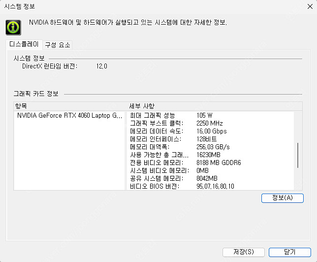Image resolution: width=317 pixels, height=262 pixels.
Task: Click the 그래픽 카드 정보 section heading
Action: click(x=36, y=94)
